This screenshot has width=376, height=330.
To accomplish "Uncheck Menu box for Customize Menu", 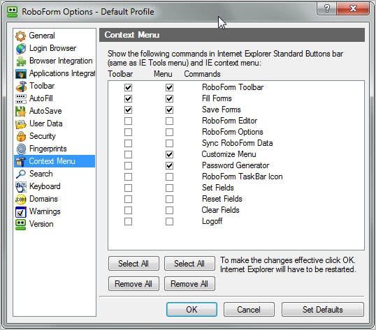I will [169, 155].
